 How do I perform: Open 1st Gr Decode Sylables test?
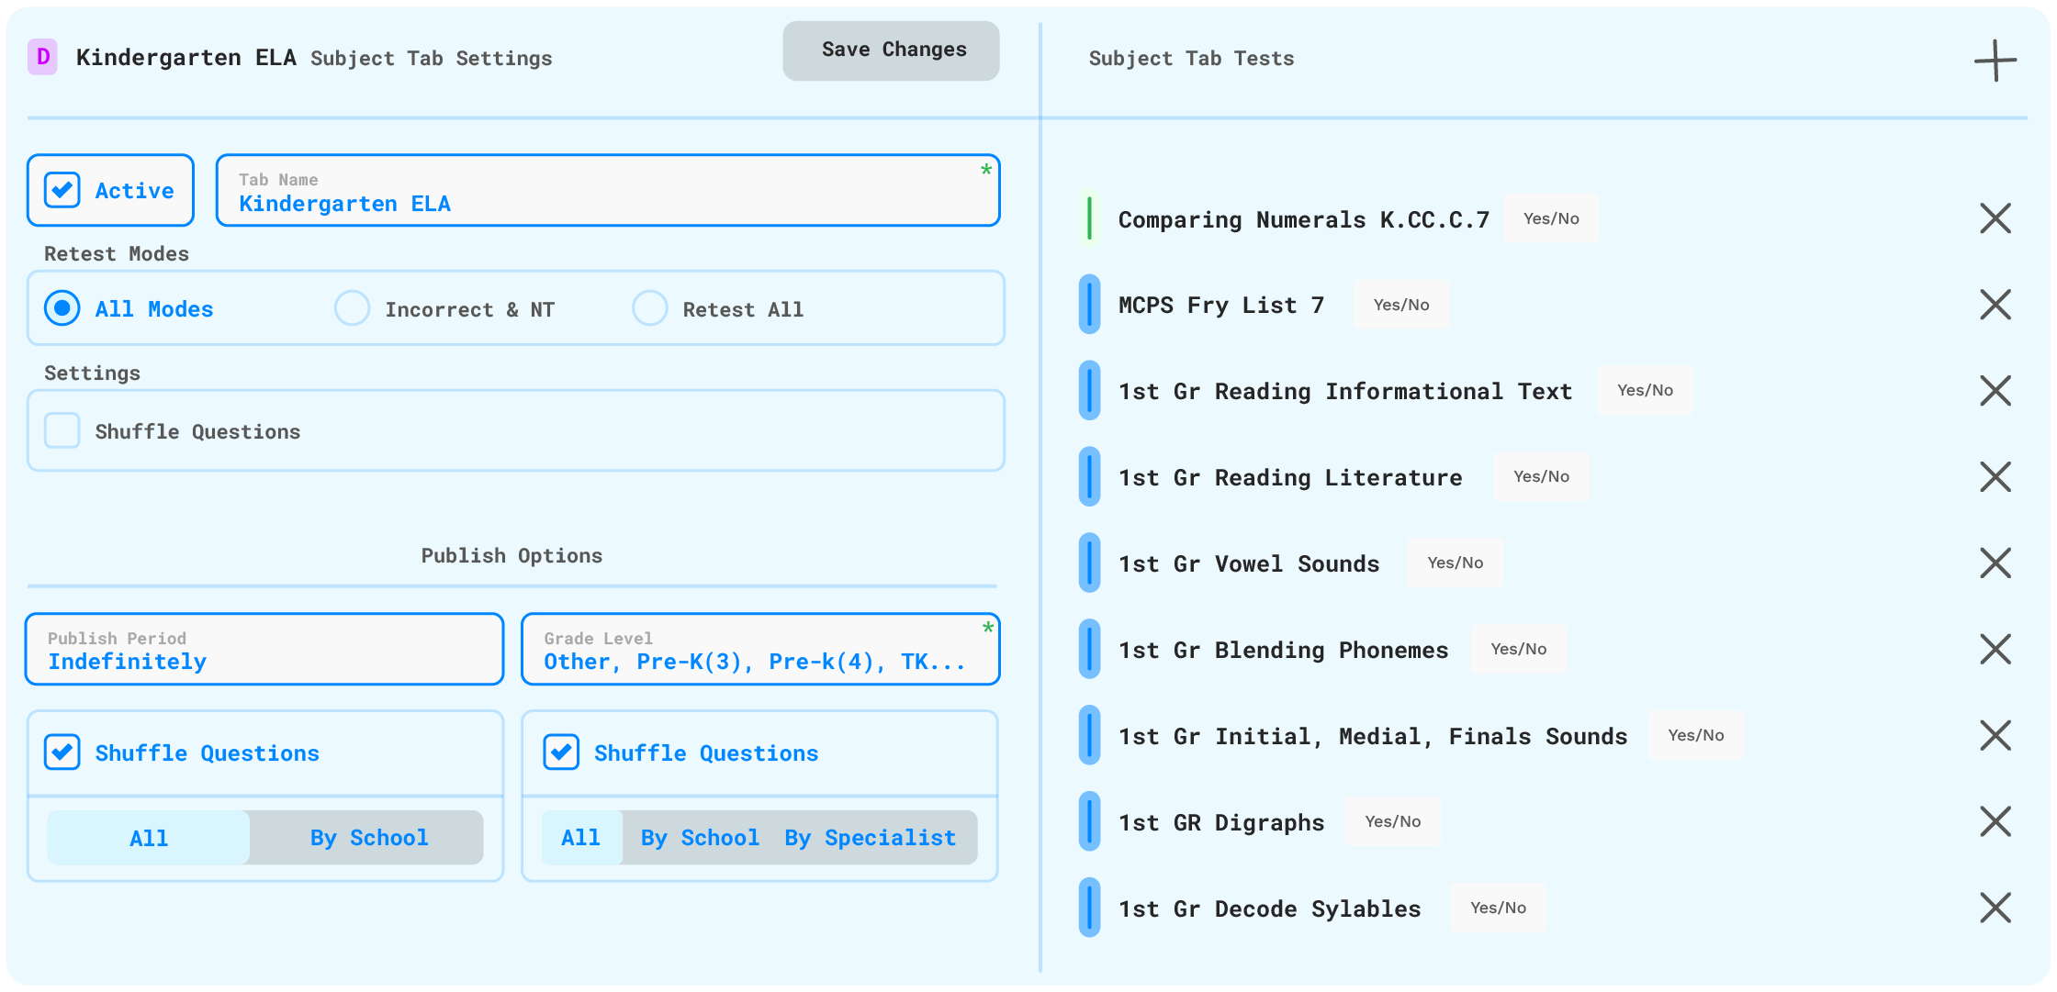point(1269,909)
